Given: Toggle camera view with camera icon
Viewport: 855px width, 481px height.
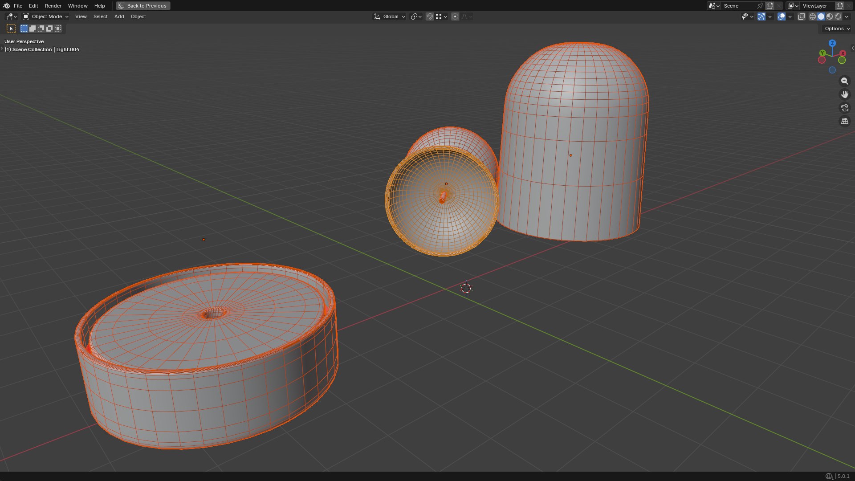Looking at the screenshot, I should pyautogui.click(x=845, y=108).
